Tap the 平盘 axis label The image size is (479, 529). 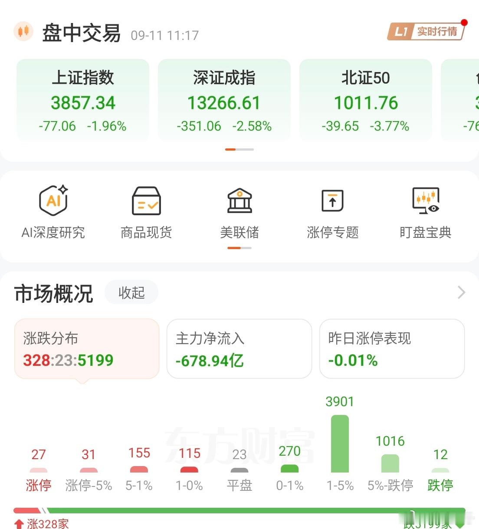(x=239, y=485)
